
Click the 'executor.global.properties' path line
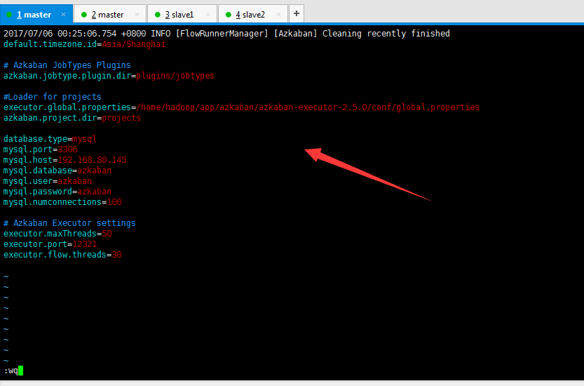click(241, 107)
